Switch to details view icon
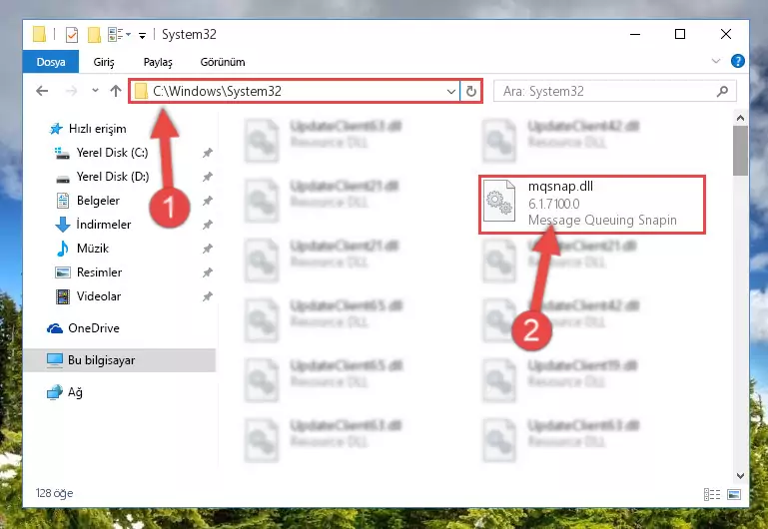The width and height of the screenshot is (768, 529). [x=712, y=495]
